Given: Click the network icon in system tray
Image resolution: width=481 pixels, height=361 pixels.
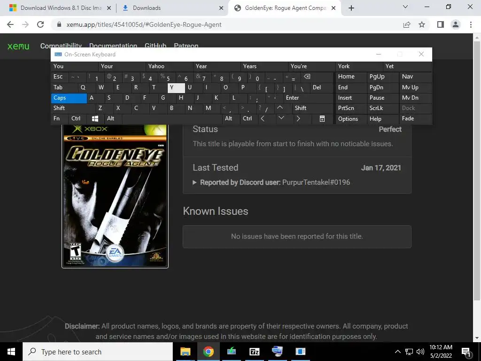Looking at the screenshot, I should (x=409, y=352).
